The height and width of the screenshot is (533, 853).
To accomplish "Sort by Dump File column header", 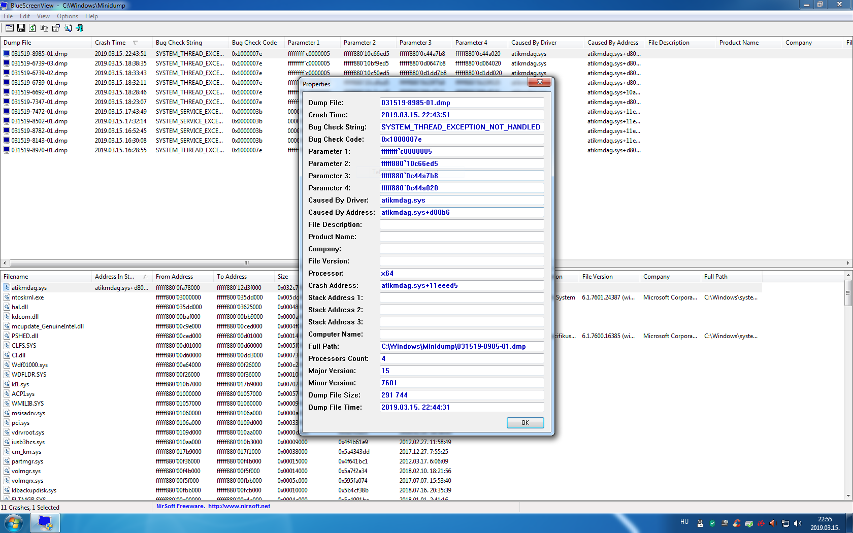I will coord(46,43).
